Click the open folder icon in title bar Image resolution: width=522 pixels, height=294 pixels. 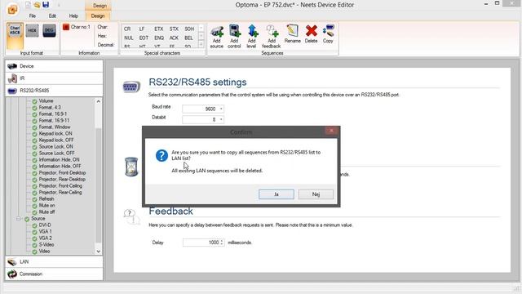[37, 5]
